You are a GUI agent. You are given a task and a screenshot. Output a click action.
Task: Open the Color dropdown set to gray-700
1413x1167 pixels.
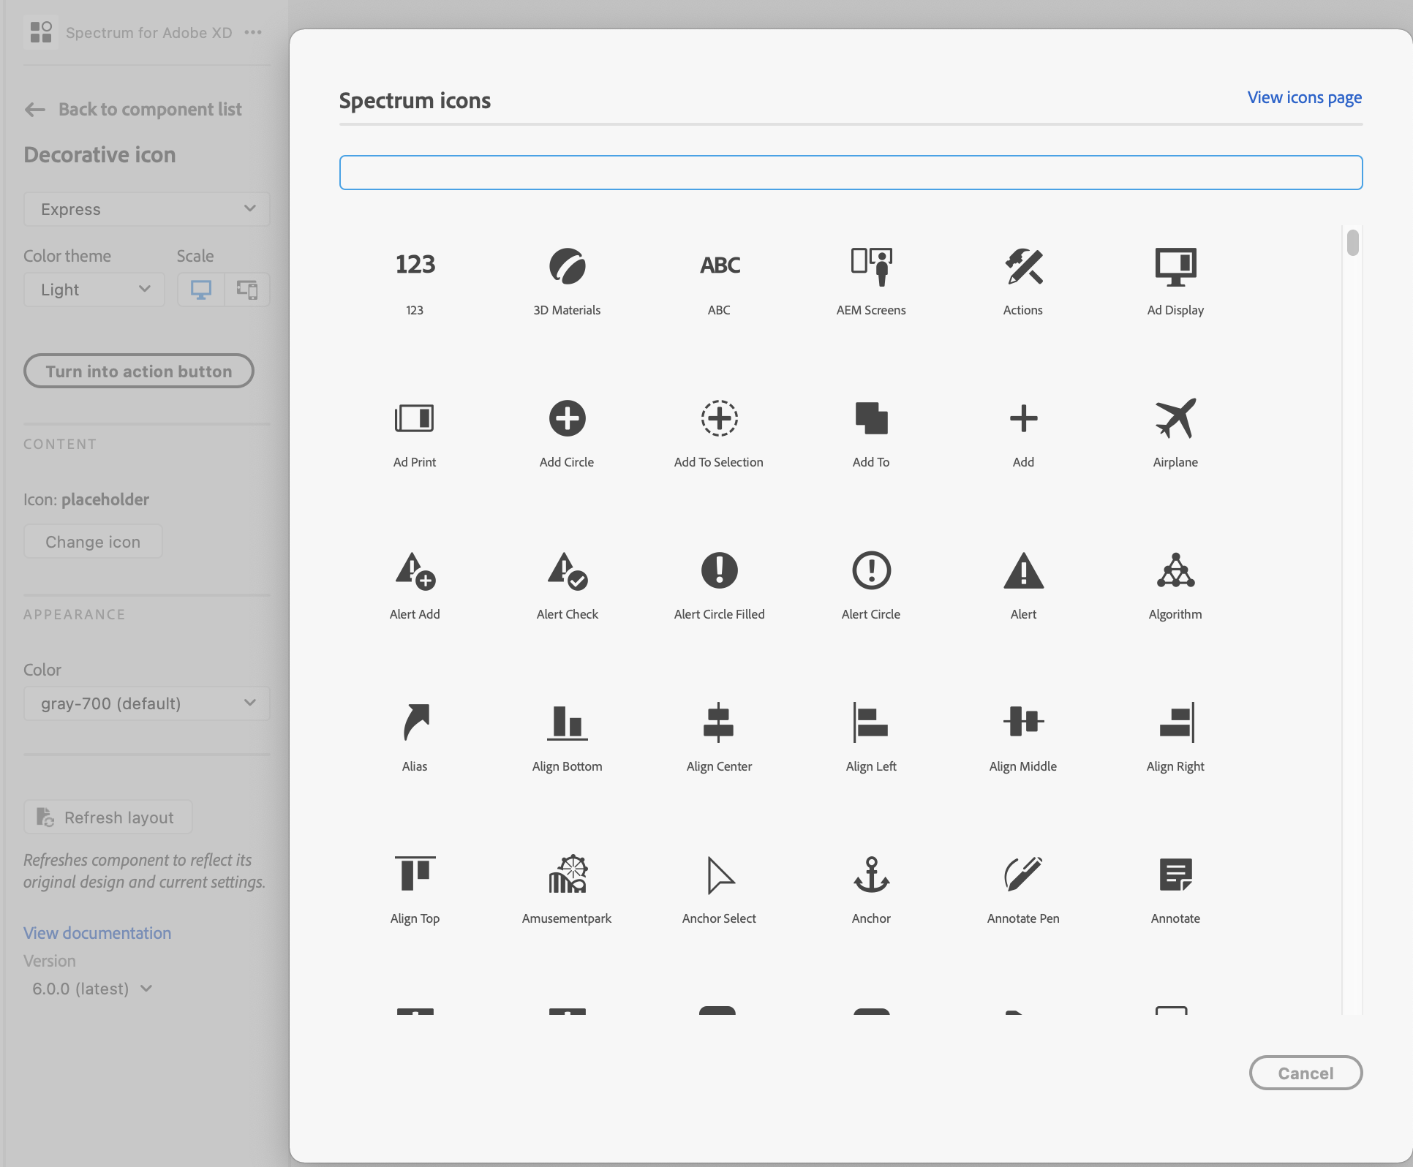coord(146,703)
